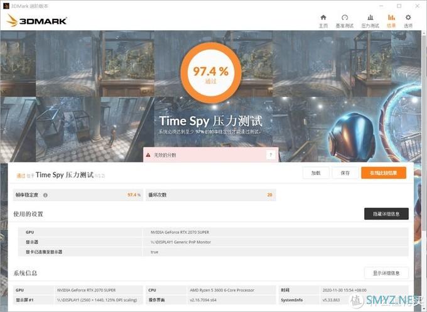Click the 3DMark logo
The height and width of the screenshot is (312, 427).
[36, 21]
